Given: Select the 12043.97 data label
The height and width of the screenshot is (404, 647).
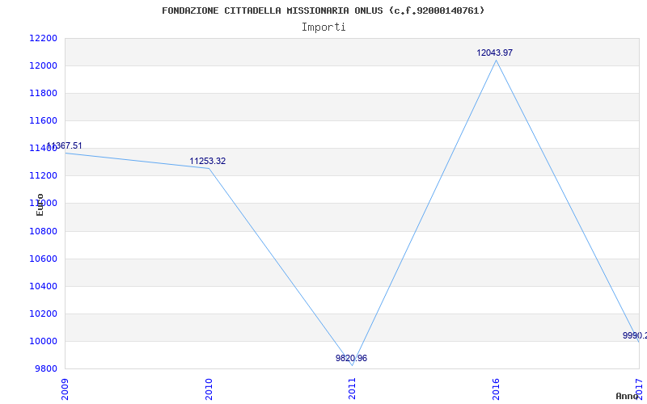Looking at the screenshot, I should point(494,53).
